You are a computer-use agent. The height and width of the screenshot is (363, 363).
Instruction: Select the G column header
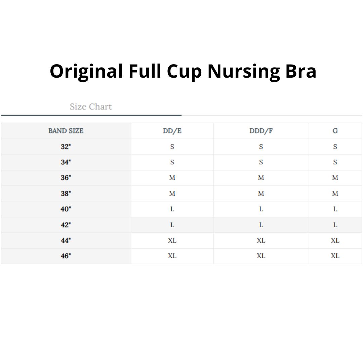[335, 131]
